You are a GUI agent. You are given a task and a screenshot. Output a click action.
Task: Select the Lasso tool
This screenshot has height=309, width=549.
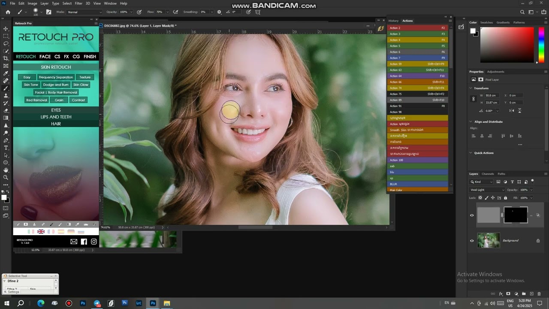[6, 43]
